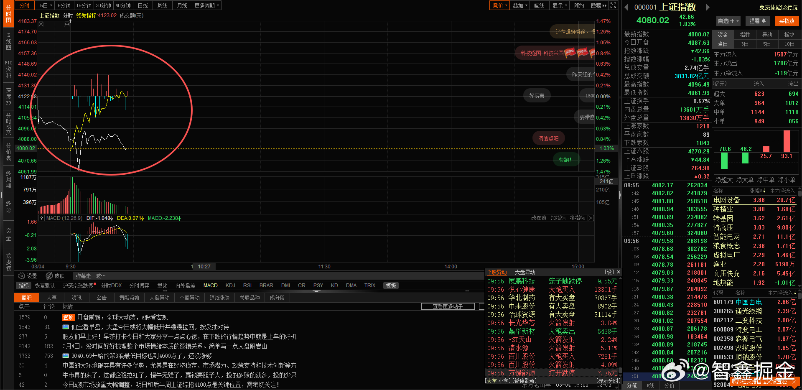Open the 资金 sidebar item
The width and height of the screenshot is (802, 390).
pos(8,235)
